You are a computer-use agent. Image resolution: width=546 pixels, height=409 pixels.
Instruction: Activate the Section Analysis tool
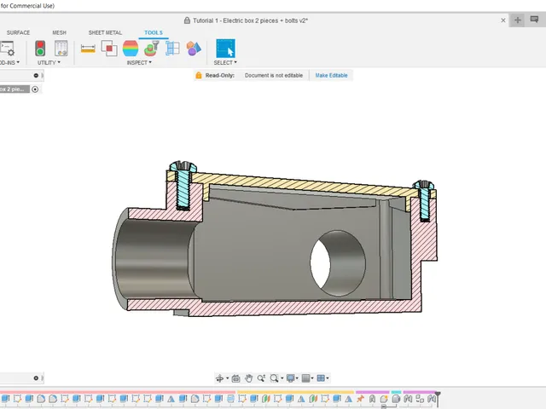[172, 49]
